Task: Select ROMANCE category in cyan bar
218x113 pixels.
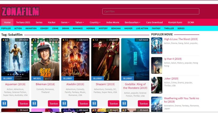Action: (x=78, y=28)
